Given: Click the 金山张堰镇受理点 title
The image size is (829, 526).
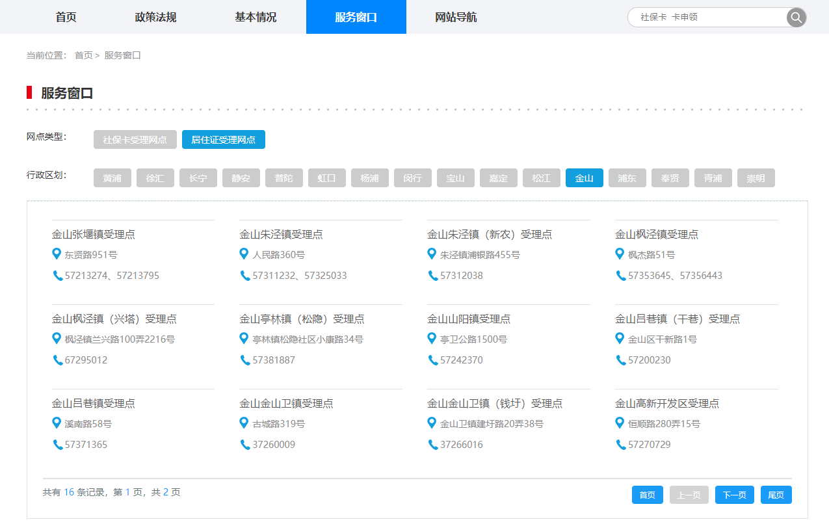Looking at the screenshot, I should click(x=94, y=235).
